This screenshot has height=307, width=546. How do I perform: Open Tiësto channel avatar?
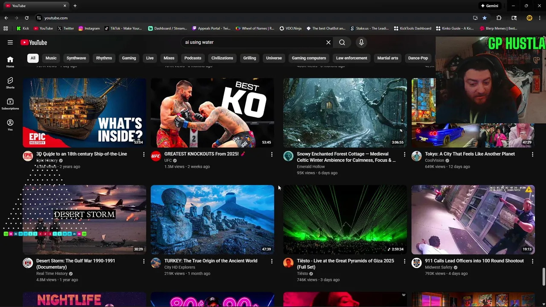(x=288, y=263)
